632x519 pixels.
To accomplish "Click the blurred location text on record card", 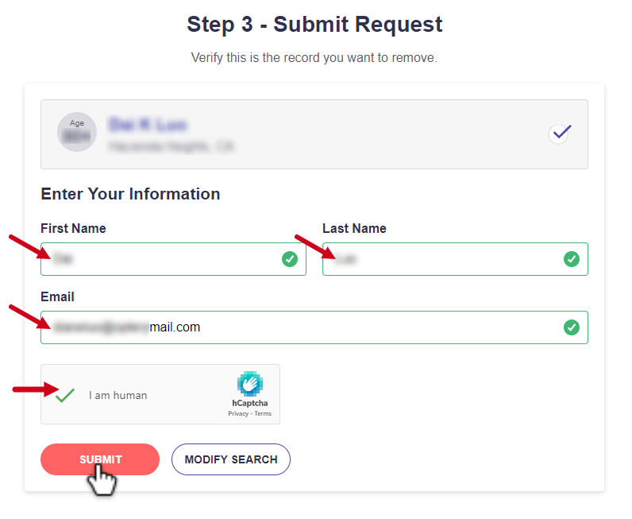I will coord(171,146).
